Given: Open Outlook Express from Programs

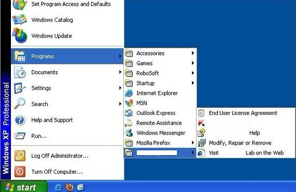Looking at the screenshot, I should 160,113.
